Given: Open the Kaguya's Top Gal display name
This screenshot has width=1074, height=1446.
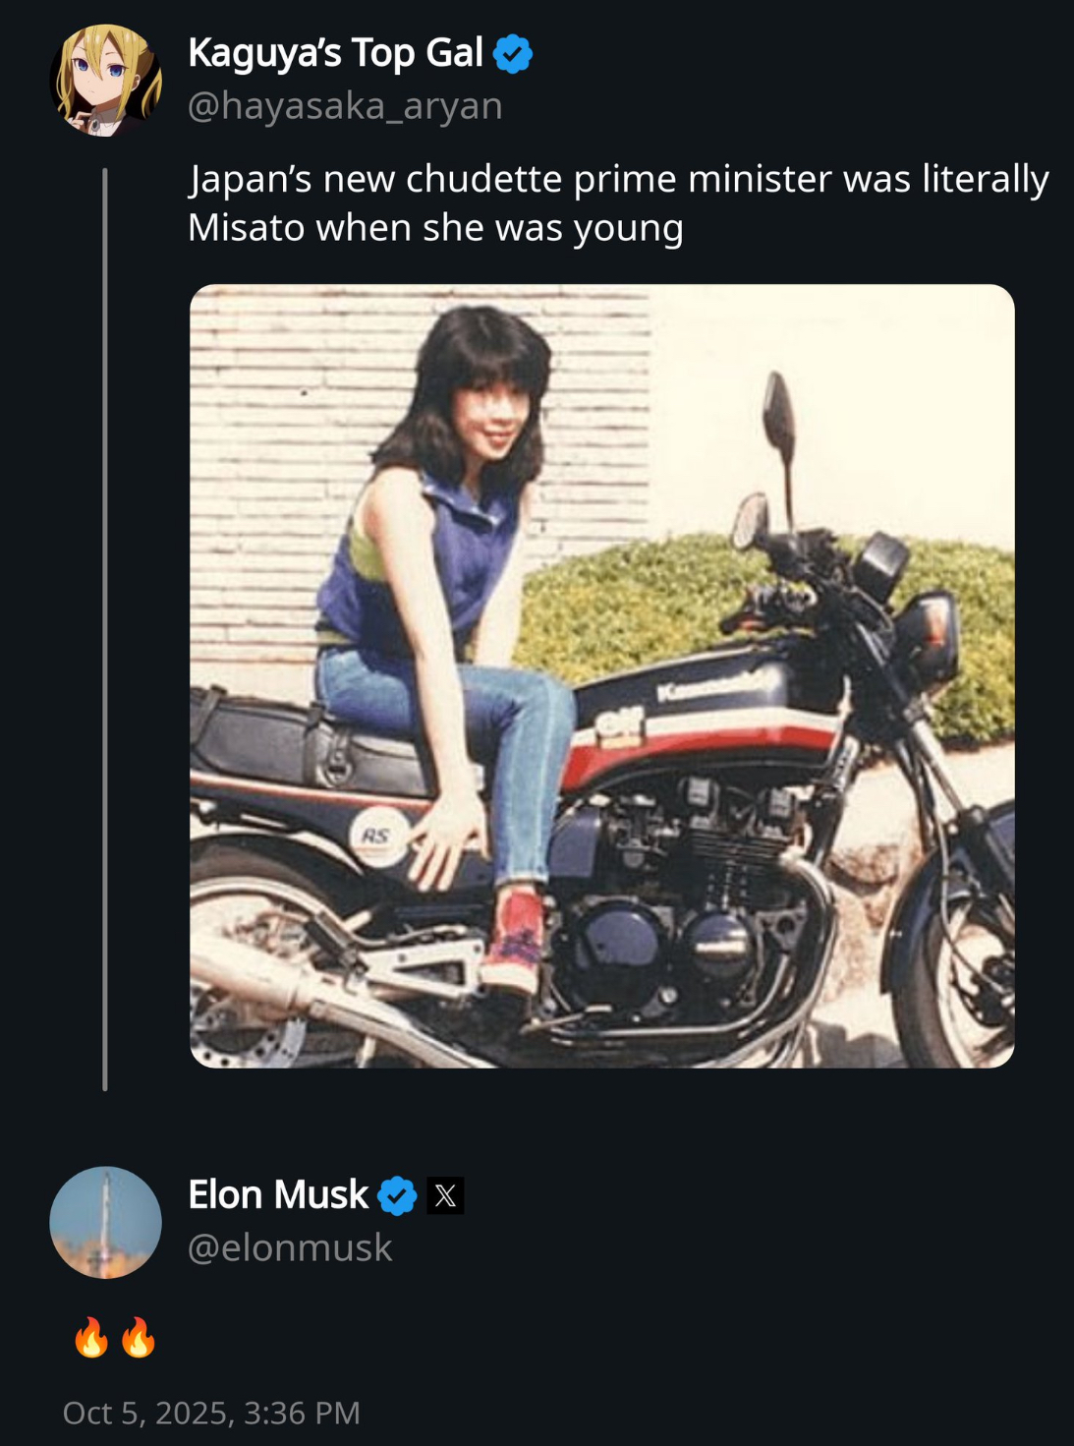Looking at the screenshot, I should [x=335, y=53].
